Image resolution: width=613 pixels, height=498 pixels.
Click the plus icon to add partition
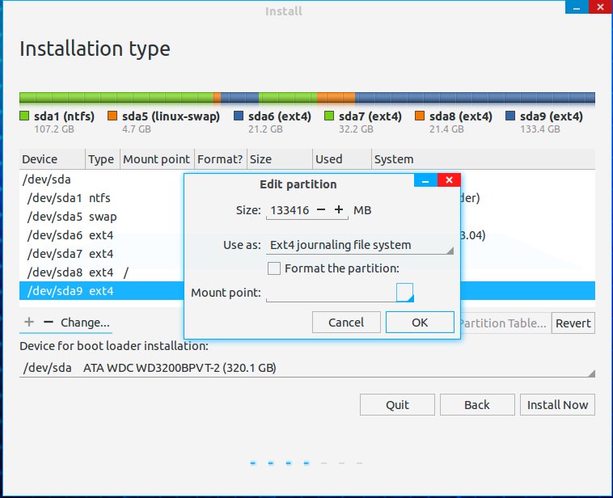coord(29,322)
